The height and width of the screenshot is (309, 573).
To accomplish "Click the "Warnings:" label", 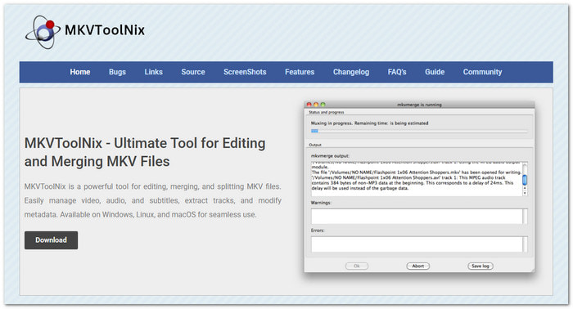I will (321, 203).
